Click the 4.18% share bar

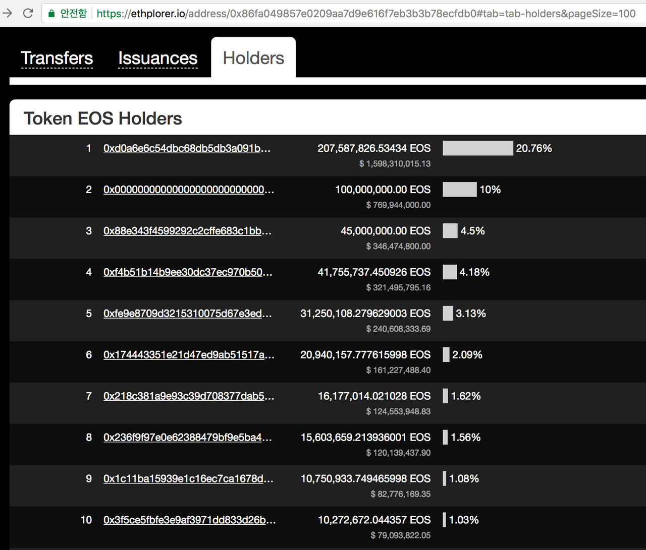pos(450,272)
